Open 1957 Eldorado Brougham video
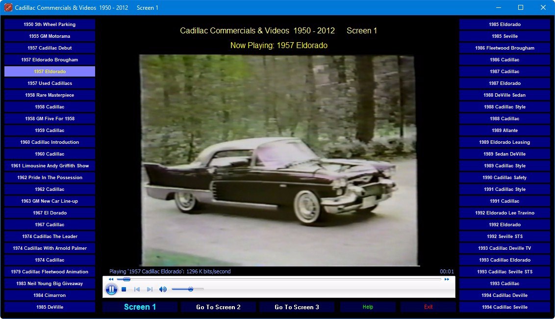 coord(50,59)
